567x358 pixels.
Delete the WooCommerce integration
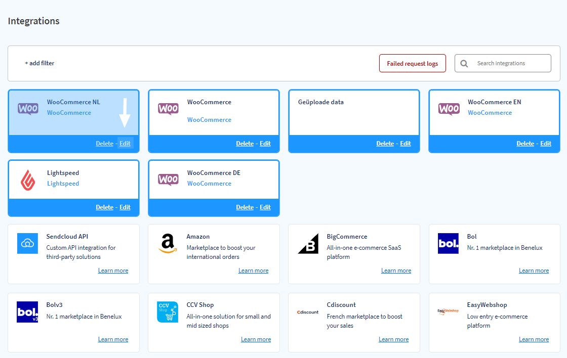coord(245,144)
